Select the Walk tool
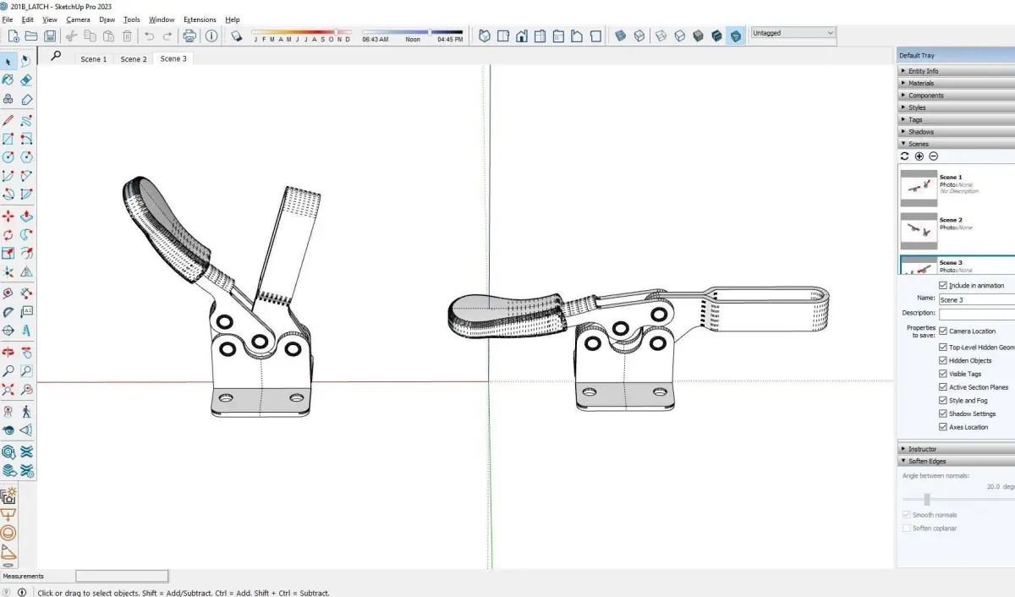Screen dimensions: 1015x597 point(26,412)
